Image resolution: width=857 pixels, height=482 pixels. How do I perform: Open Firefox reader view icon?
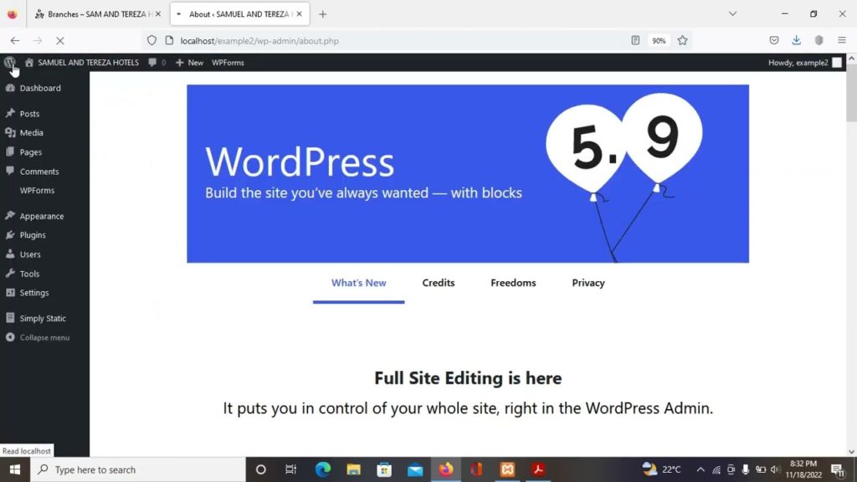tap(636, 40)
